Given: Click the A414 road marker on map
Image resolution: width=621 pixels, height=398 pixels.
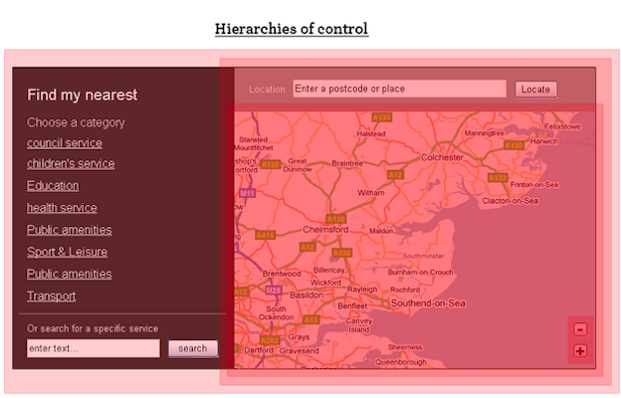Looking at the screenshot, I should click(x=265, y=236).
